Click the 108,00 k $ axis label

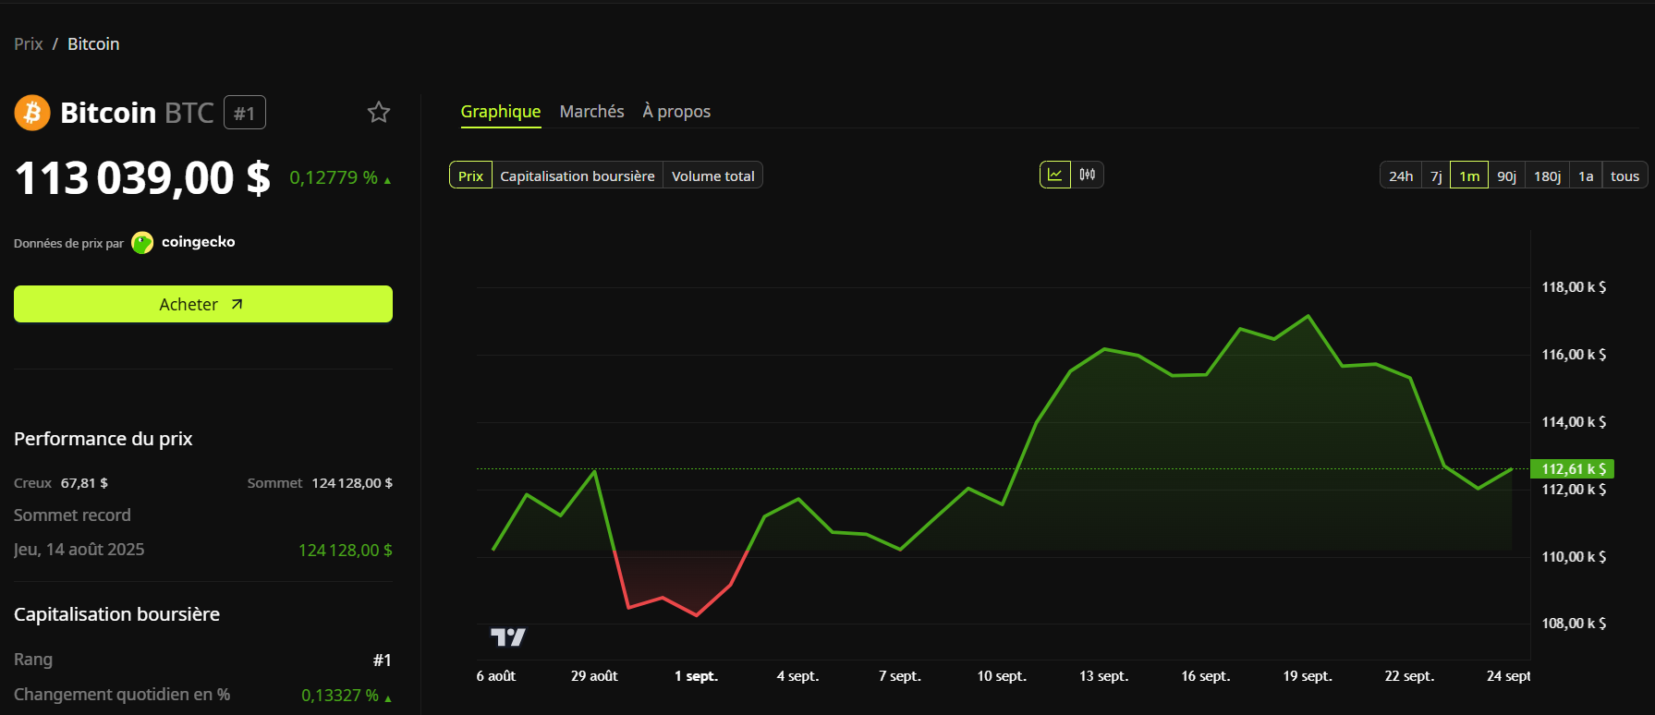1574,624
